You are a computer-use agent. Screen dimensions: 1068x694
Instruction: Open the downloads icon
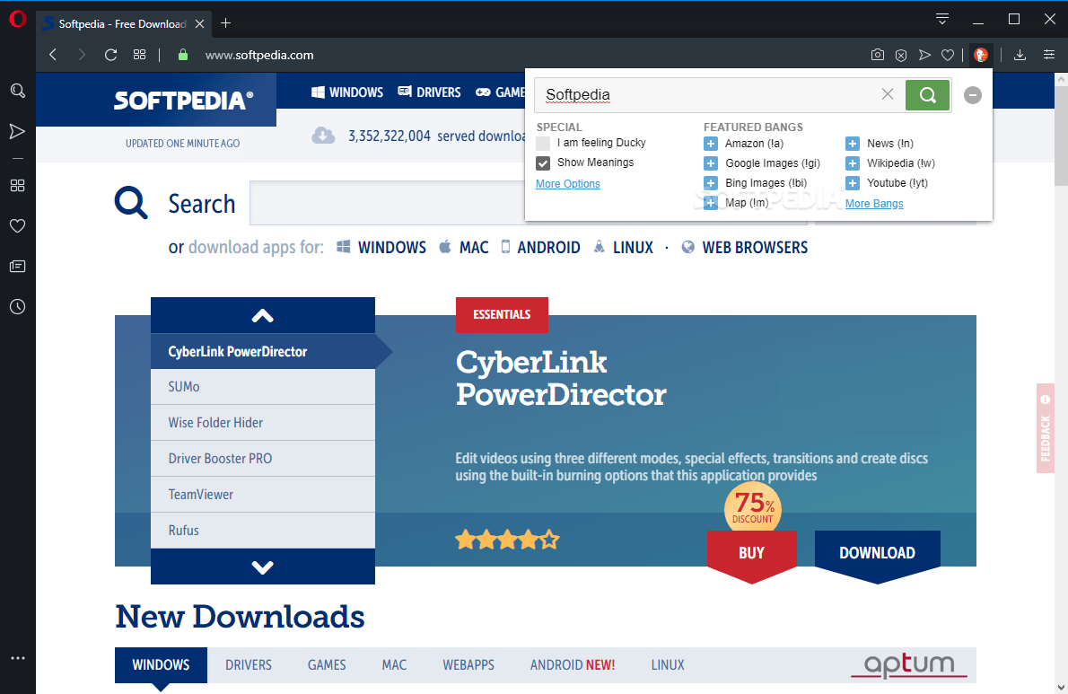point(1020,55)
